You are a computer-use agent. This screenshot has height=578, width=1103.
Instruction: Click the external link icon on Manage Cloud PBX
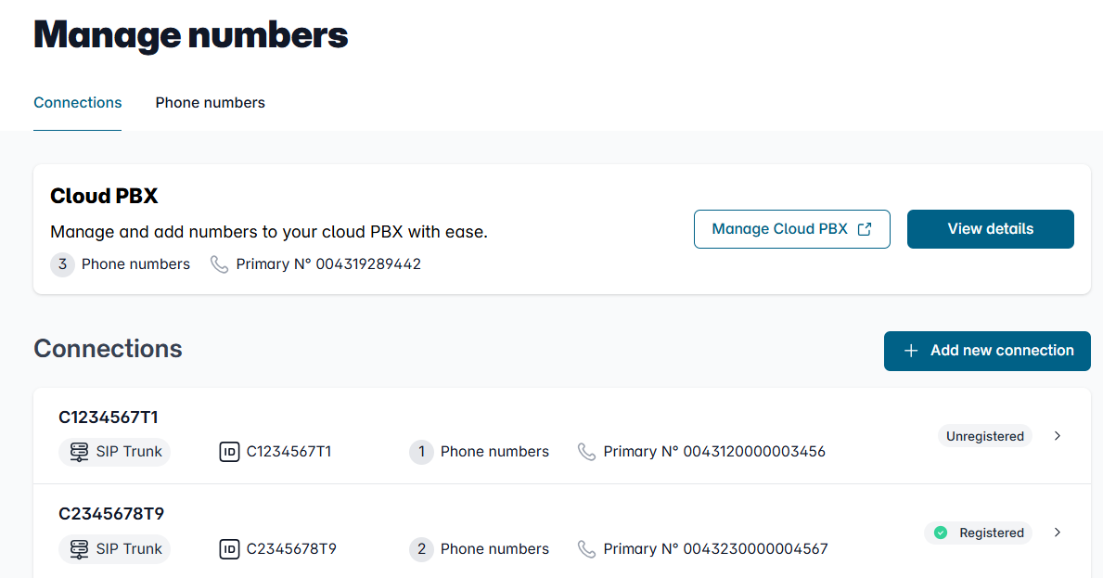tap(865, 229)
